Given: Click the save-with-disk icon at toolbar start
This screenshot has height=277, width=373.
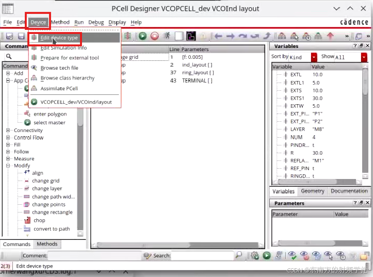Looking at the screenshot, I should click(9, 36).
